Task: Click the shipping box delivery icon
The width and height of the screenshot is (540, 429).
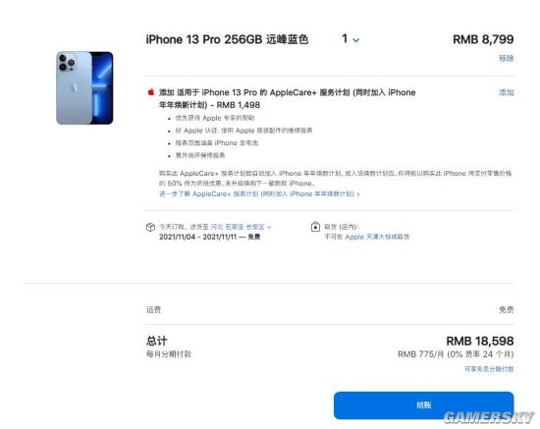Action: (x=150, y=227)
